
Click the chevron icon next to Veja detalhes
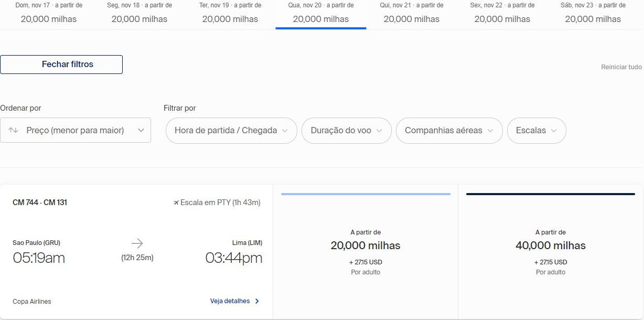point(257,301)
